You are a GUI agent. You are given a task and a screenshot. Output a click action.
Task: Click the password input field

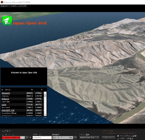pyautogui.click(x=42, y=138)
